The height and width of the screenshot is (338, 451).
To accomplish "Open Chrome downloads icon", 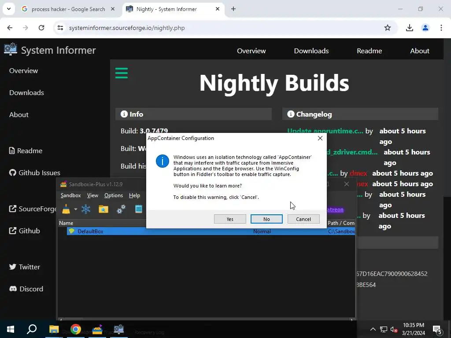I will [410, 28].
